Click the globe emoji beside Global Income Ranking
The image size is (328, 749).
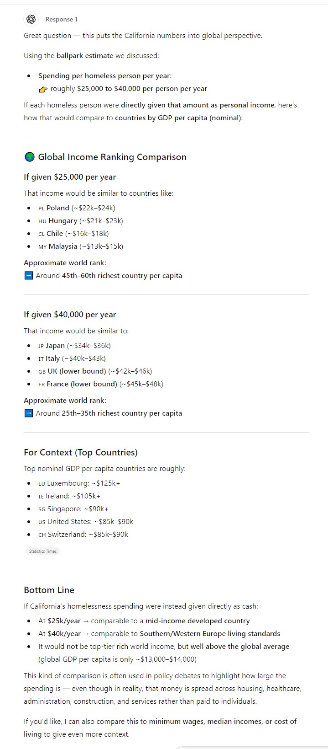(29, 157)
